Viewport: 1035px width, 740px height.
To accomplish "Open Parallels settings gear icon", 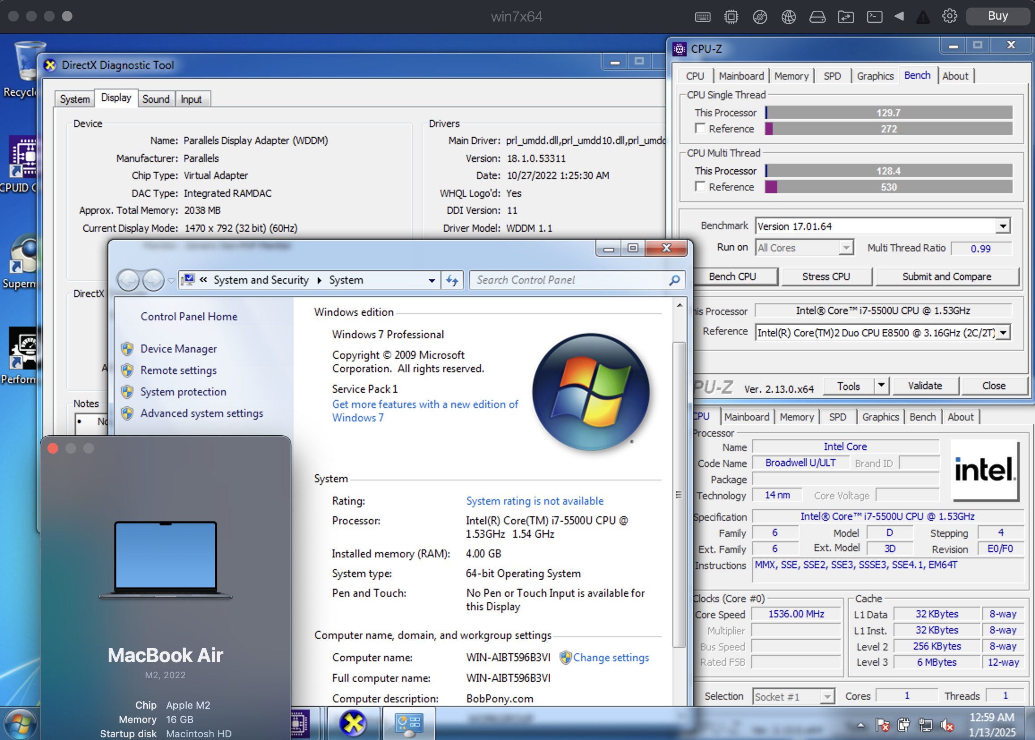I will pos(950,17).
